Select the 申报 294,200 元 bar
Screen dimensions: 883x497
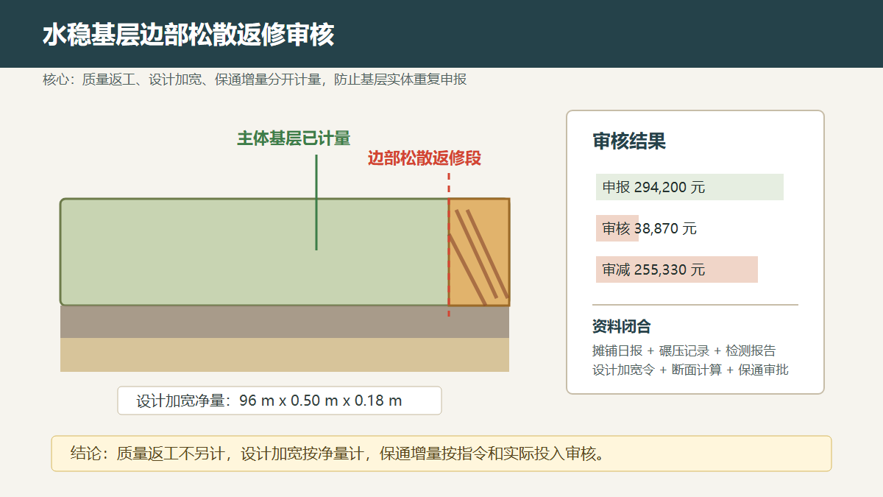[x=689, y=187]
